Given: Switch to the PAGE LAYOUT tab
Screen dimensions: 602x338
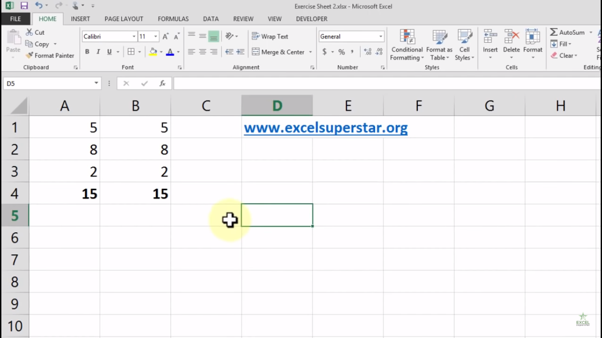Looking at the screenshot, I should [124, 19].
